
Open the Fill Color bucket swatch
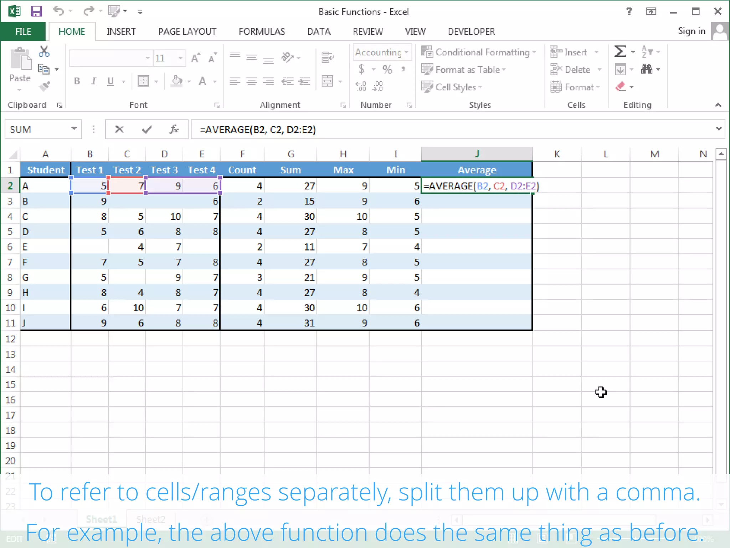pos(177,81)
